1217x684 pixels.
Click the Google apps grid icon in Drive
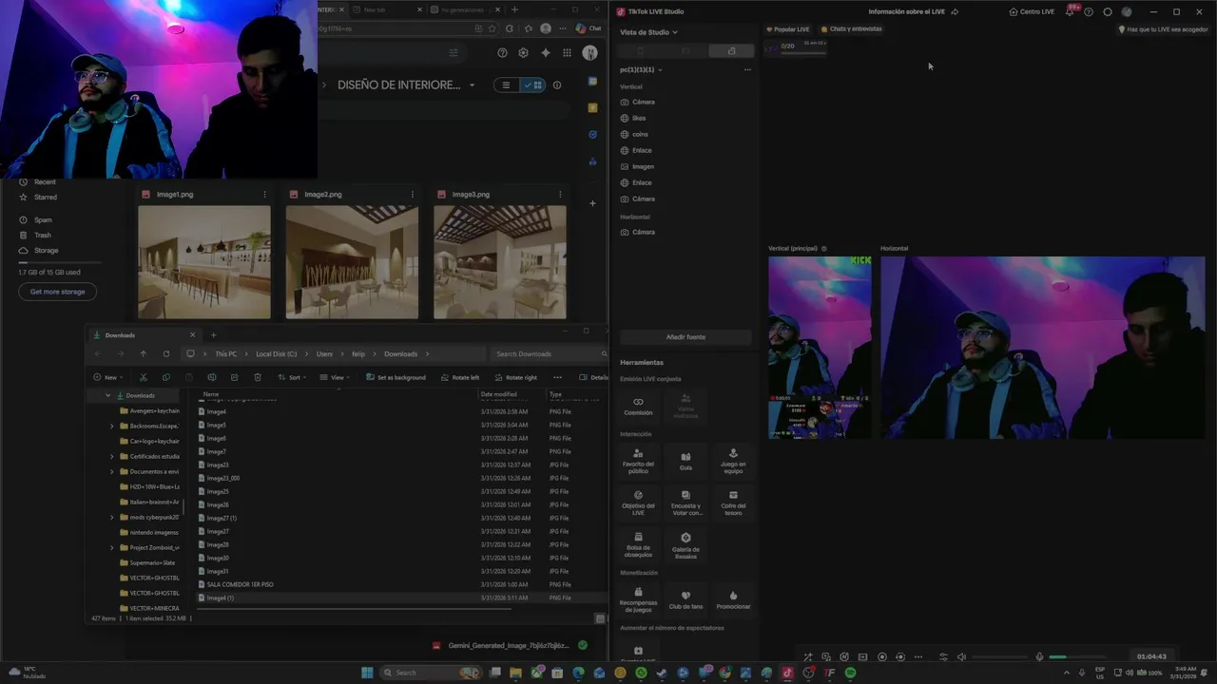567,53
